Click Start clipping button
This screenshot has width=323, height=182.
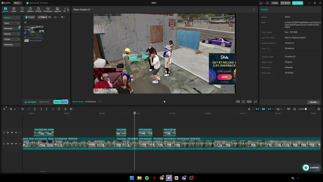pos(61,102)
